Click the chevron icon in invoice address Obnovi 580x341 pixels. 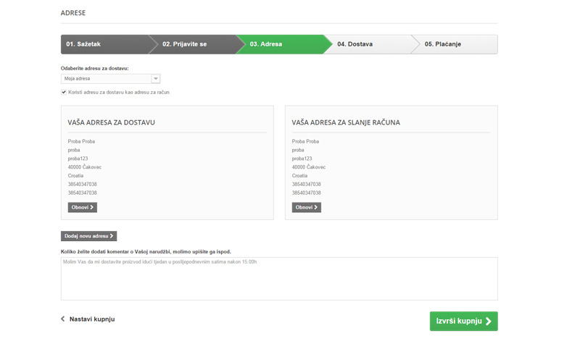pyautogui.click(x=316, y=208)
